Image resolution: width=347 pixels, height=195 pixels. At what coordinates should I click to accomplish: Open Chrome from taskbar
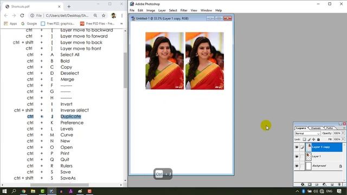pos(23,191)
